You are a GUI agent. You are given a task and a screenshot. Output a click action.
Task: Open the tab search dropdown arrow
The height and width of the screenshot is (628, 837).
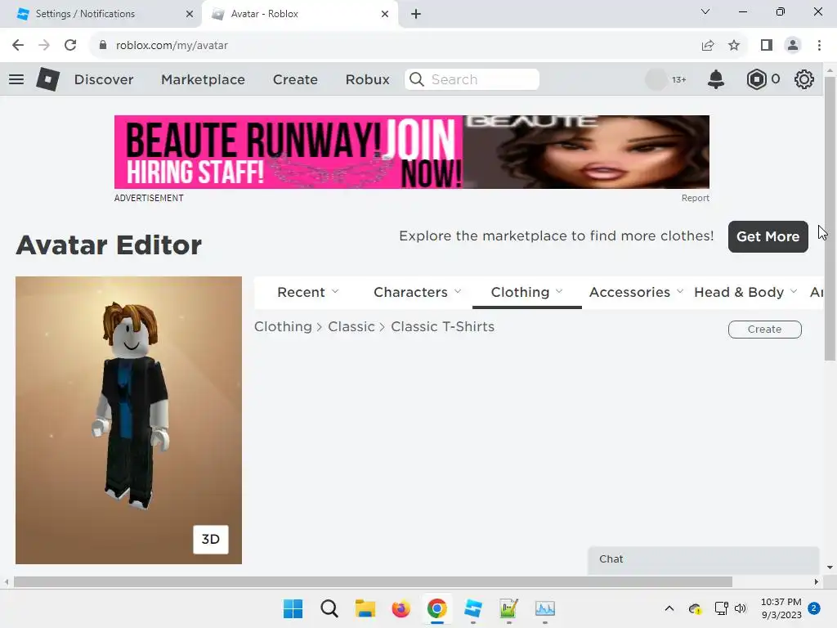705,11
